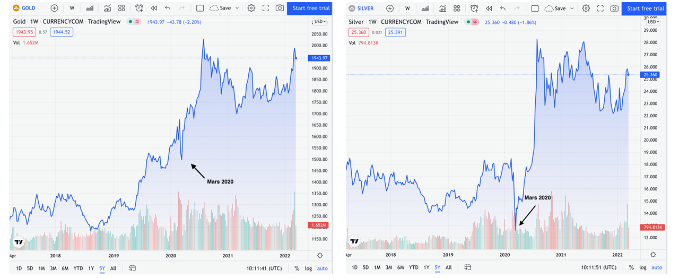679x278 pixels.
Task: Take a snapshot of the Silver chart
Action: click(614, 8)
